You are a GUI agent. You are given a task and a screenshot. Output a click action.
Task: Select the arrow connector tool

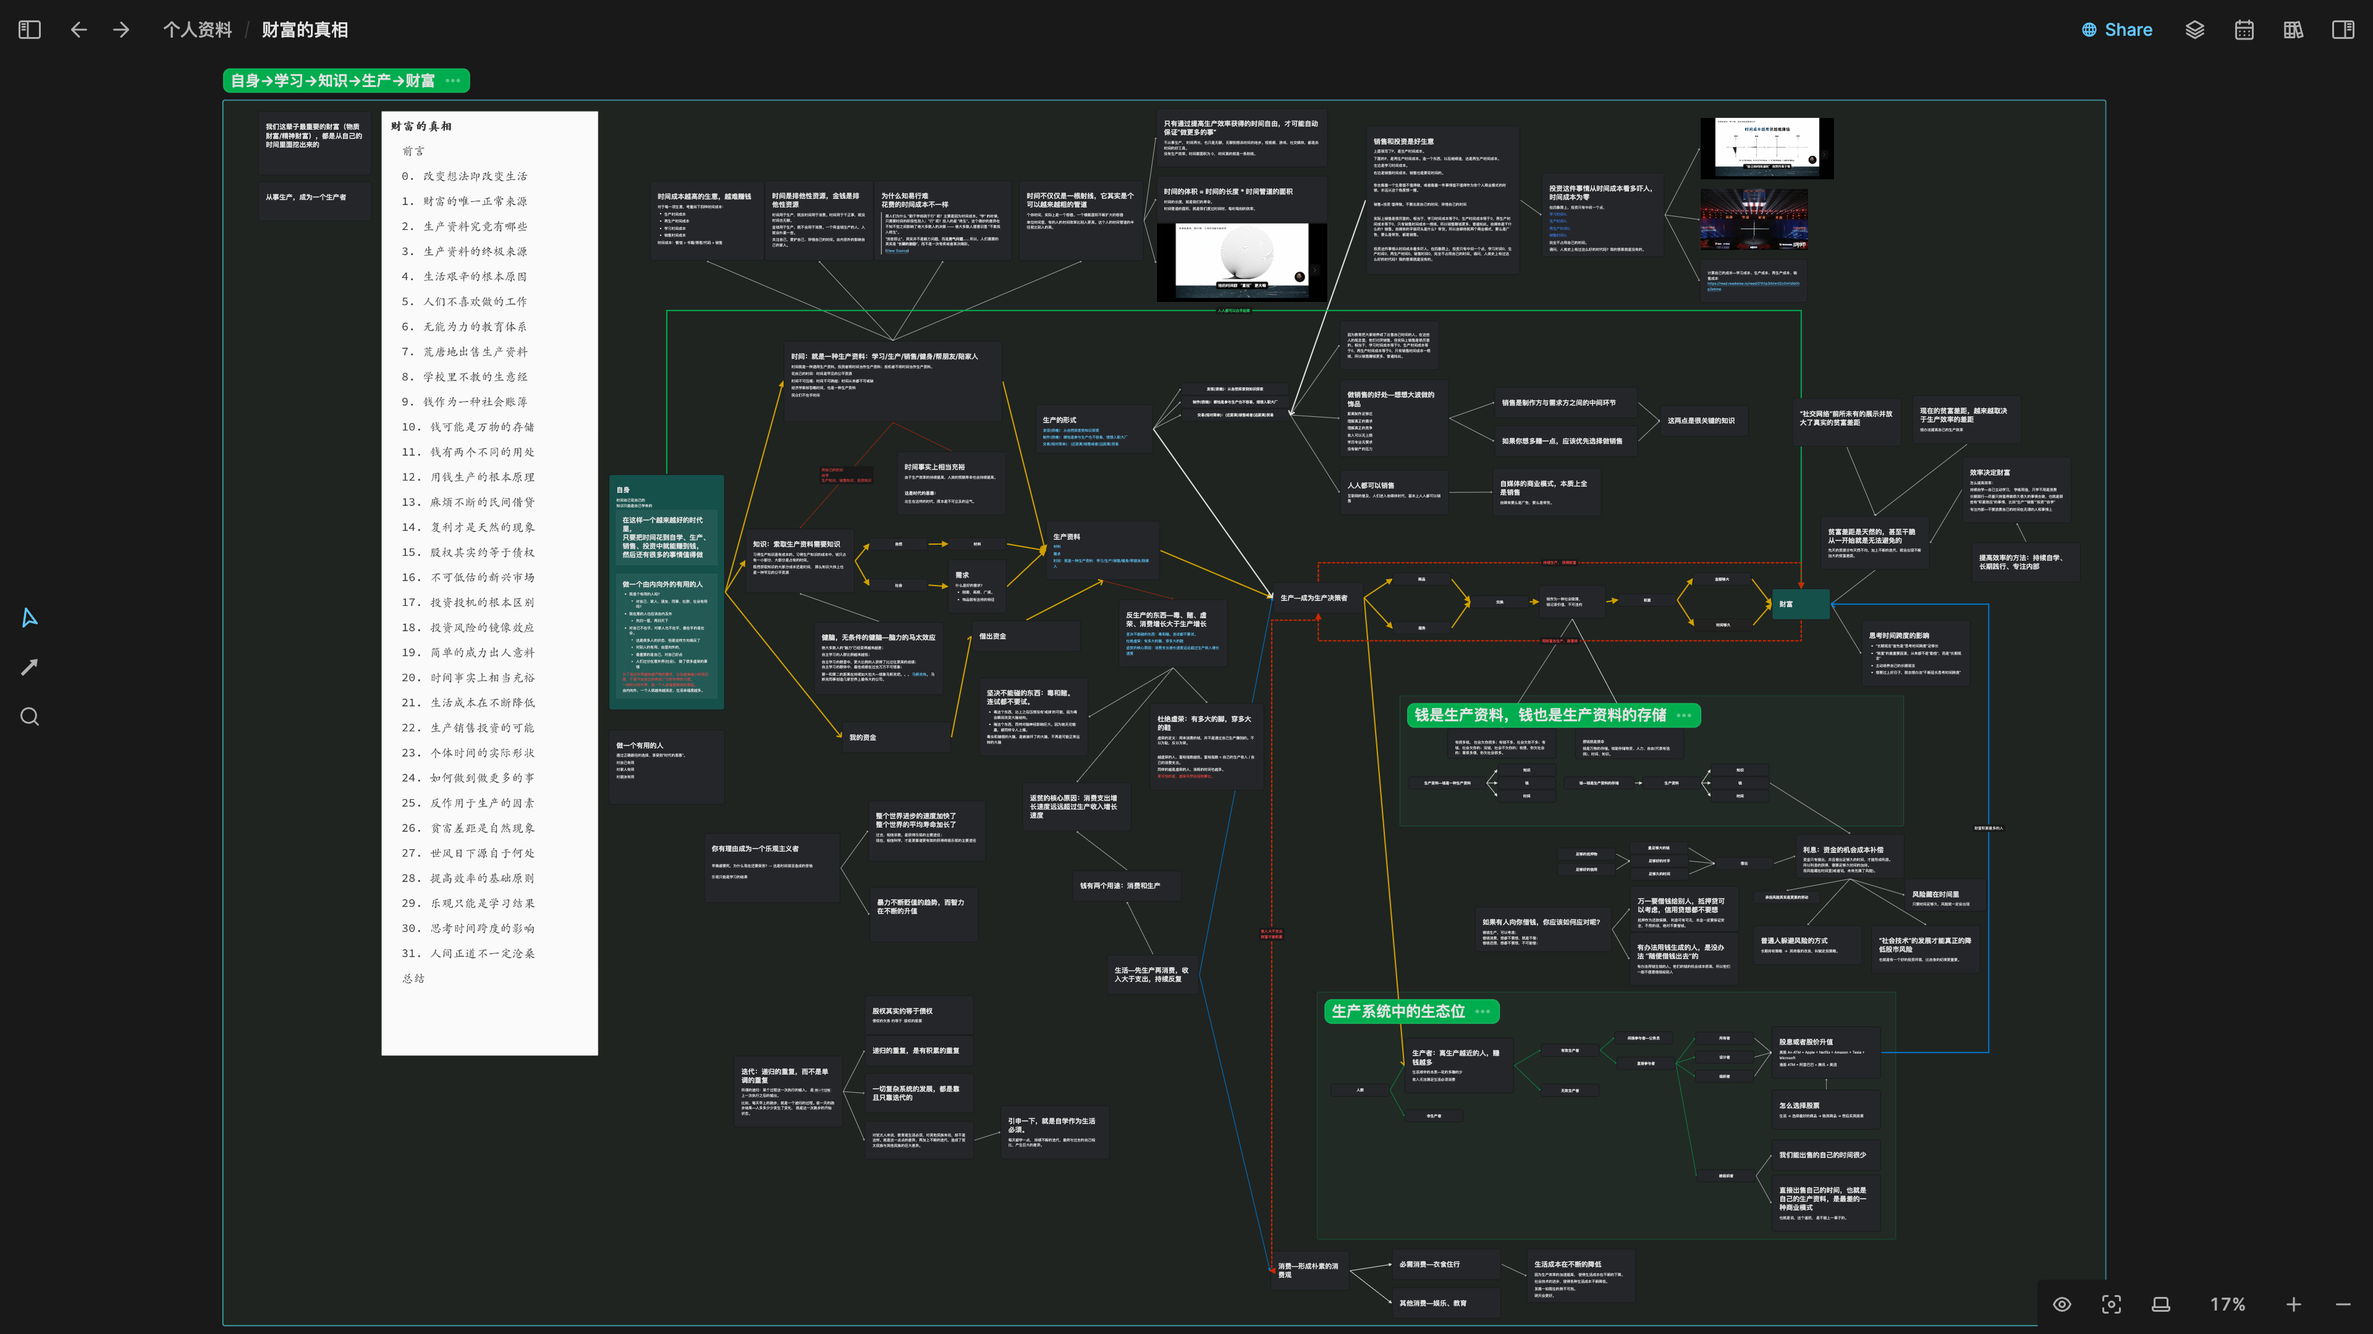pyautogui.click(x=30, y=666)
